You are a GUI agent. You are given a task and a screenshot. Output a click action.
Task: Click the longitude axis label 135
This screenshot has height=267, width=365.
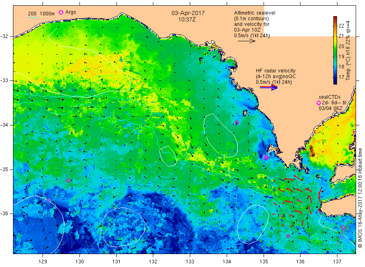264,262
